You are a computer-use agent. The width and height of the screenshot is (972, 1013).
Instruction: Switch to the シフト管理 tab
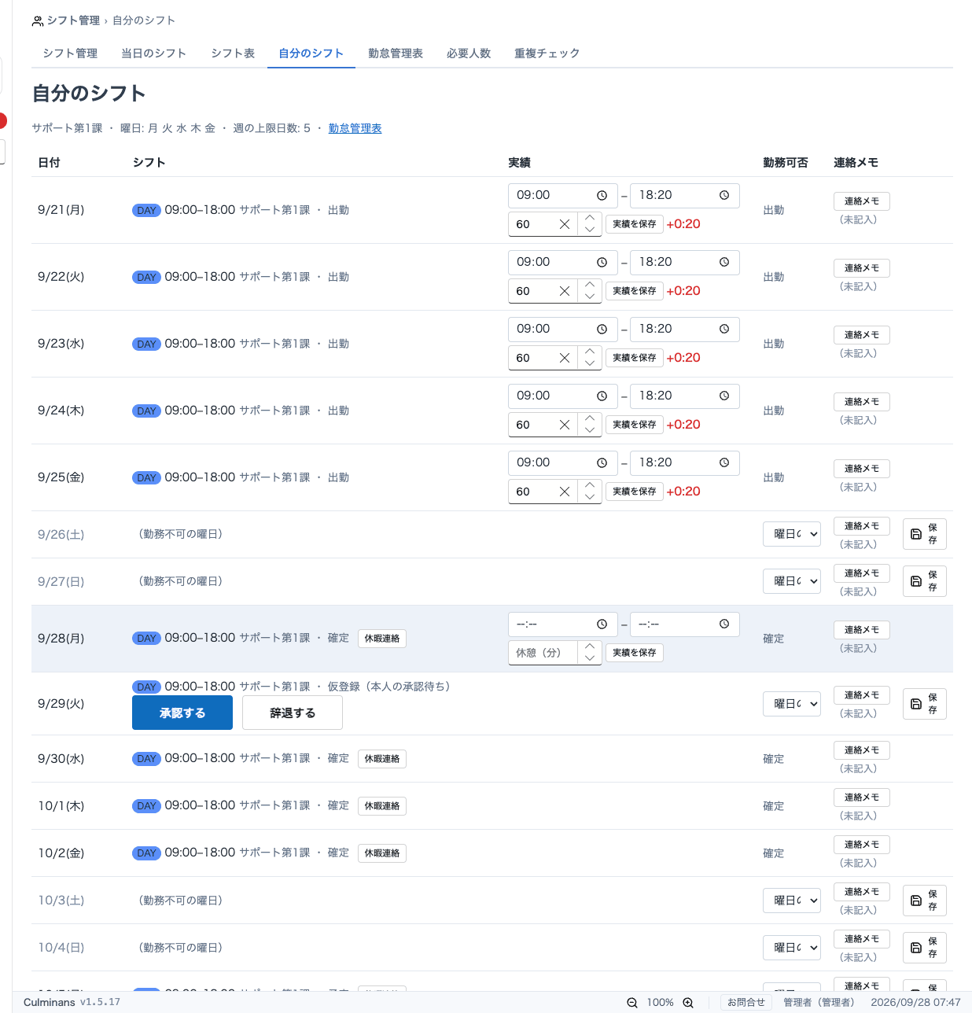tap(70, 53)
